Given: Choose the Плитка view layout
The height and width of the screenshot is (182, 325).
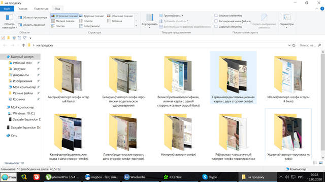Looking at the screenshot, I should pyautogui.click(x=58, y=26).
